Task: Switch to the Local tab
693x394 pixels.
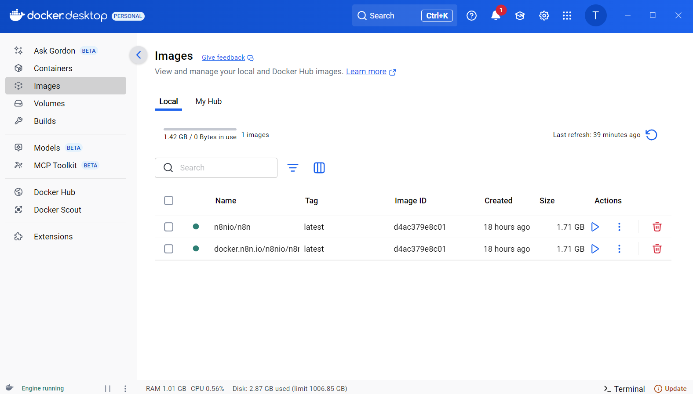Action: click(x=168, y=101)
